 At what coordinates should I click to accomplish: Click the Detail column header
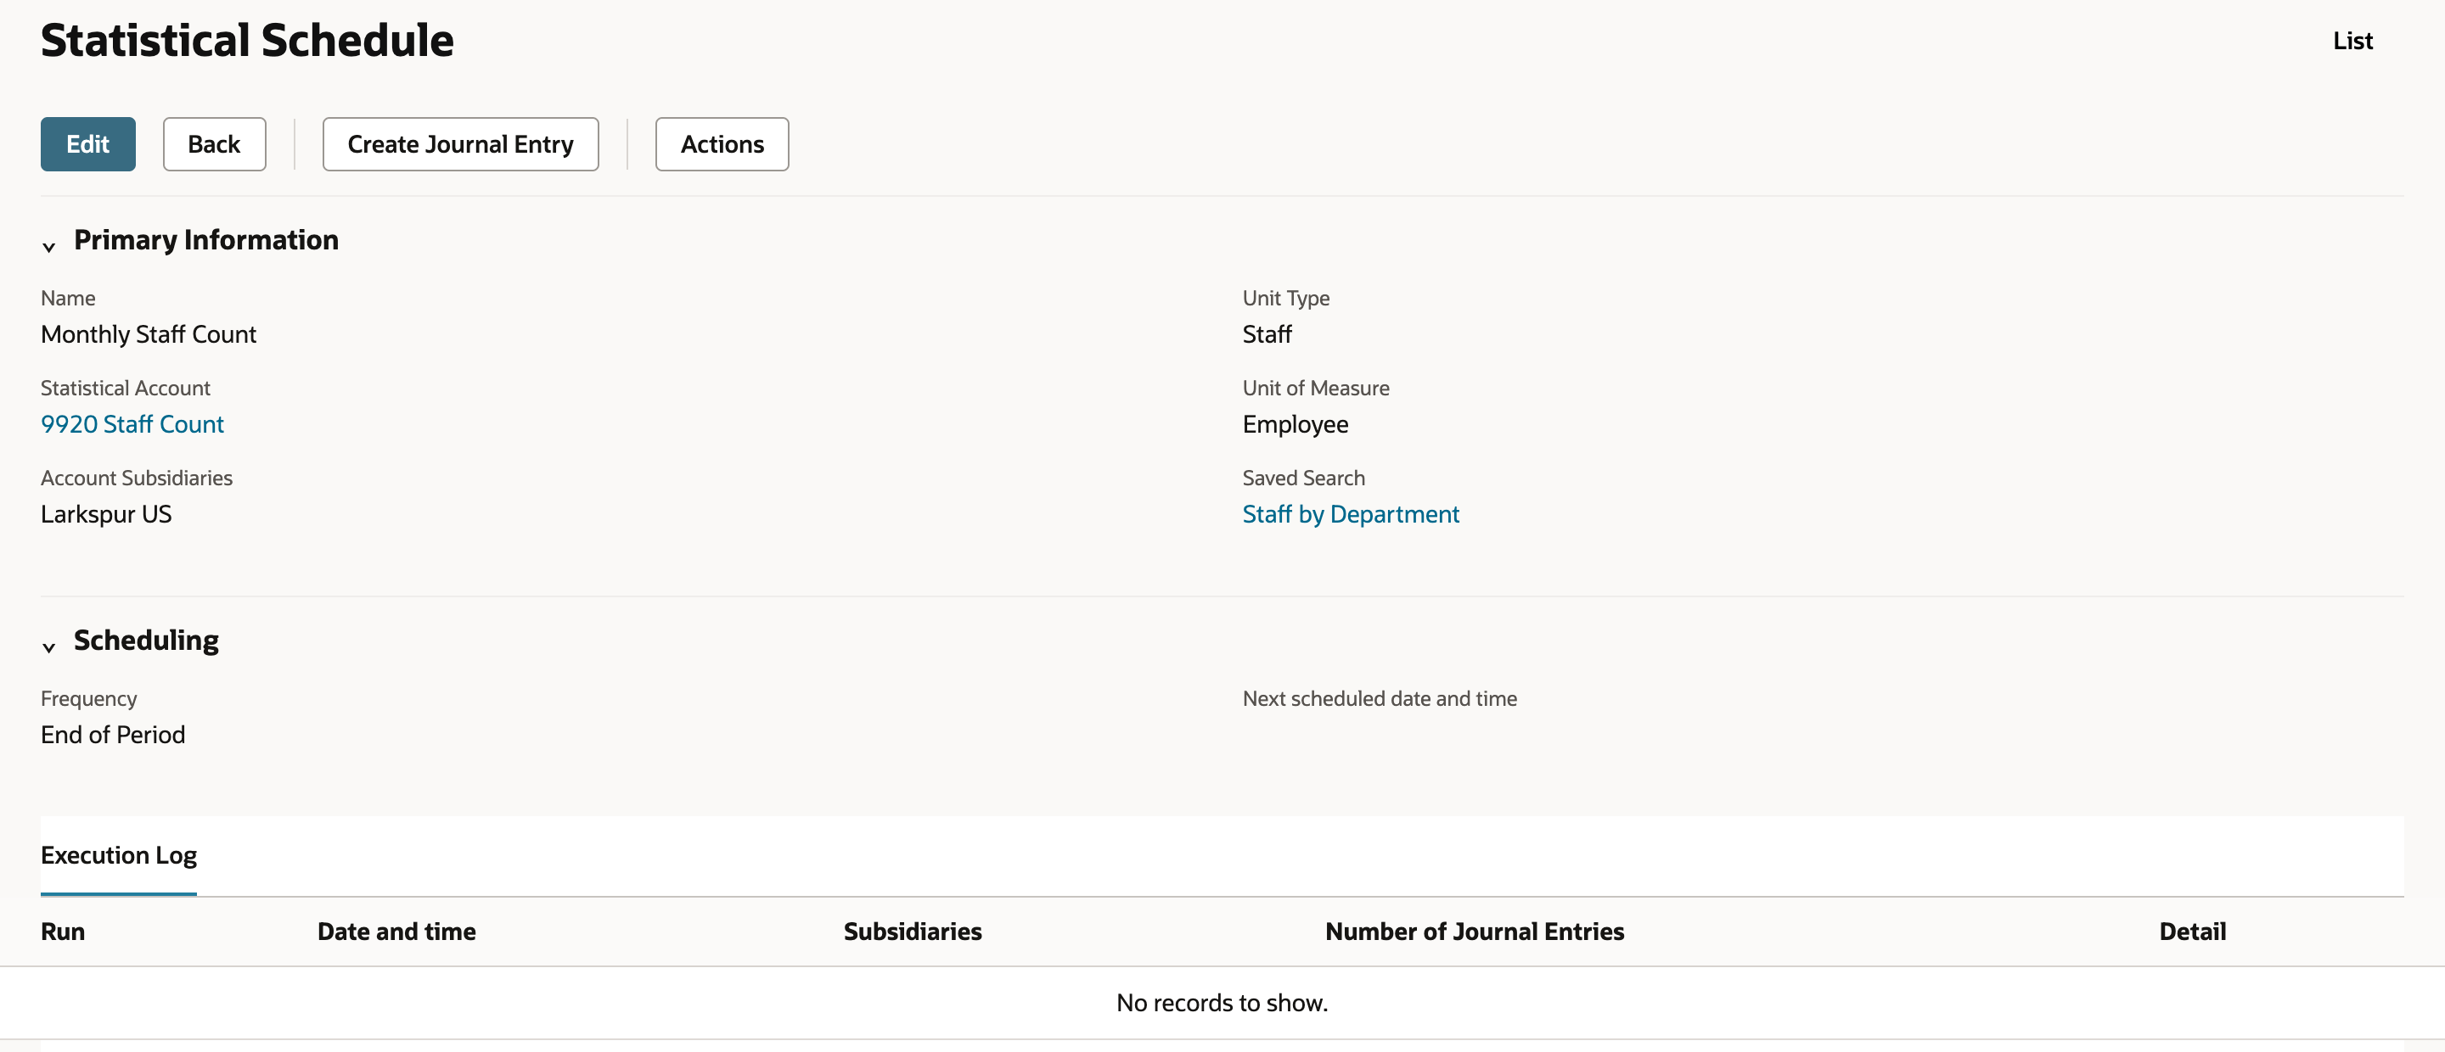(x=2191, y=932)
